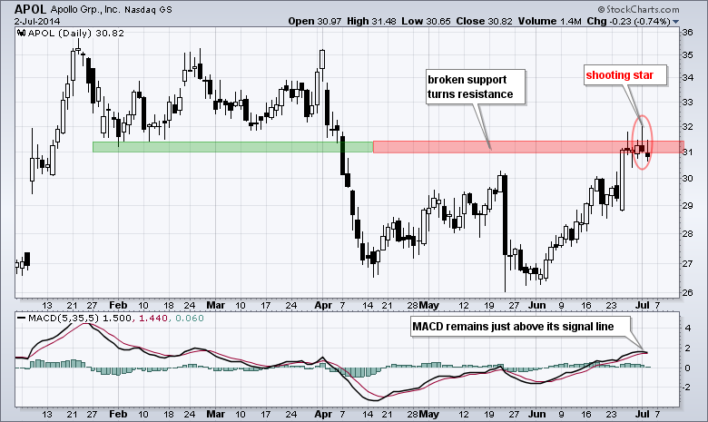Select the APOL ticker symbol heading
Screen dimensions: 708x422
(x=30, y=9)
